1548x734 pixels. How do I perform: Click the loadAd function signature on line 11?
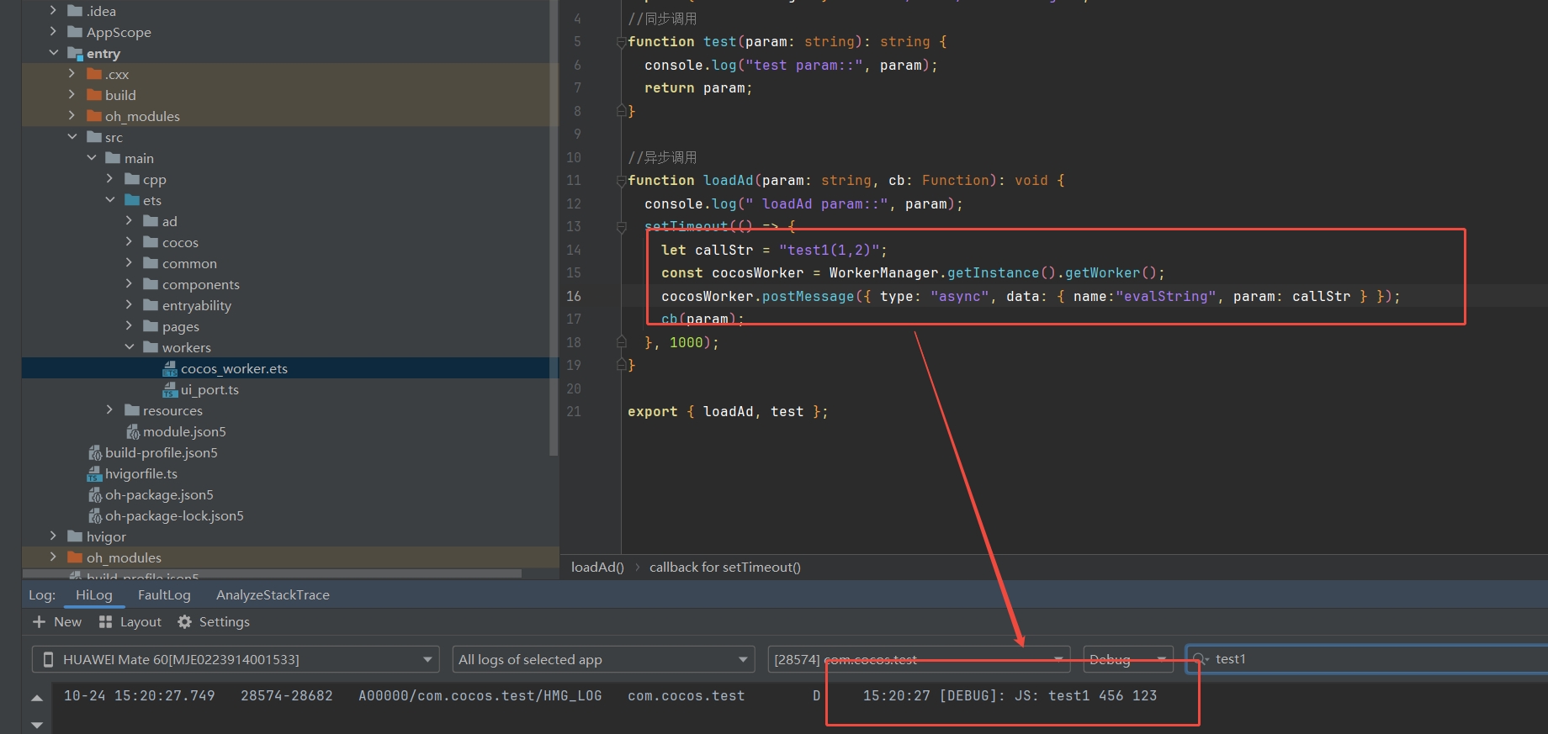pyautogui.click(x=846, y=180)
